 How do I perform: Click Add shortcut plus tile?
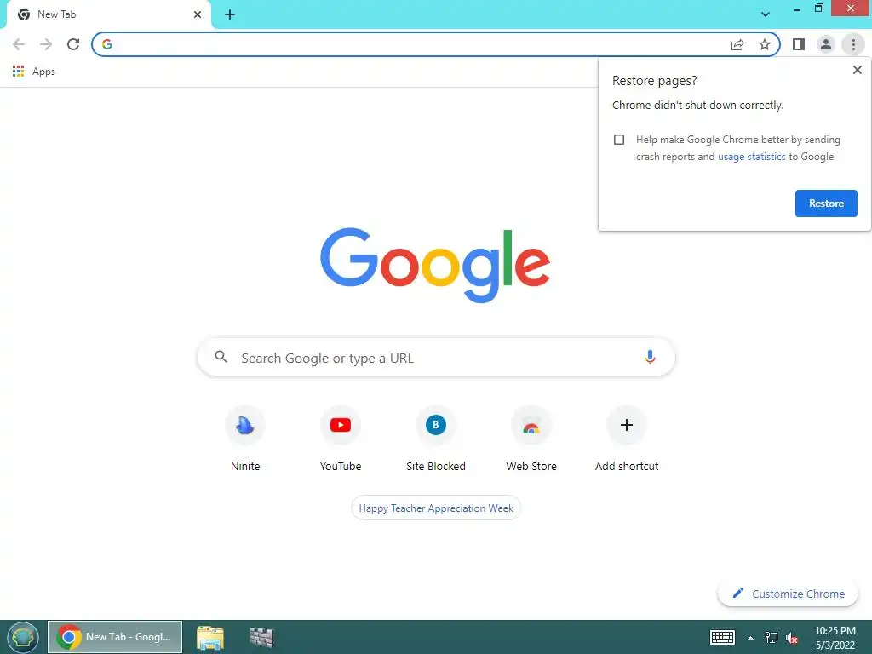627,439
